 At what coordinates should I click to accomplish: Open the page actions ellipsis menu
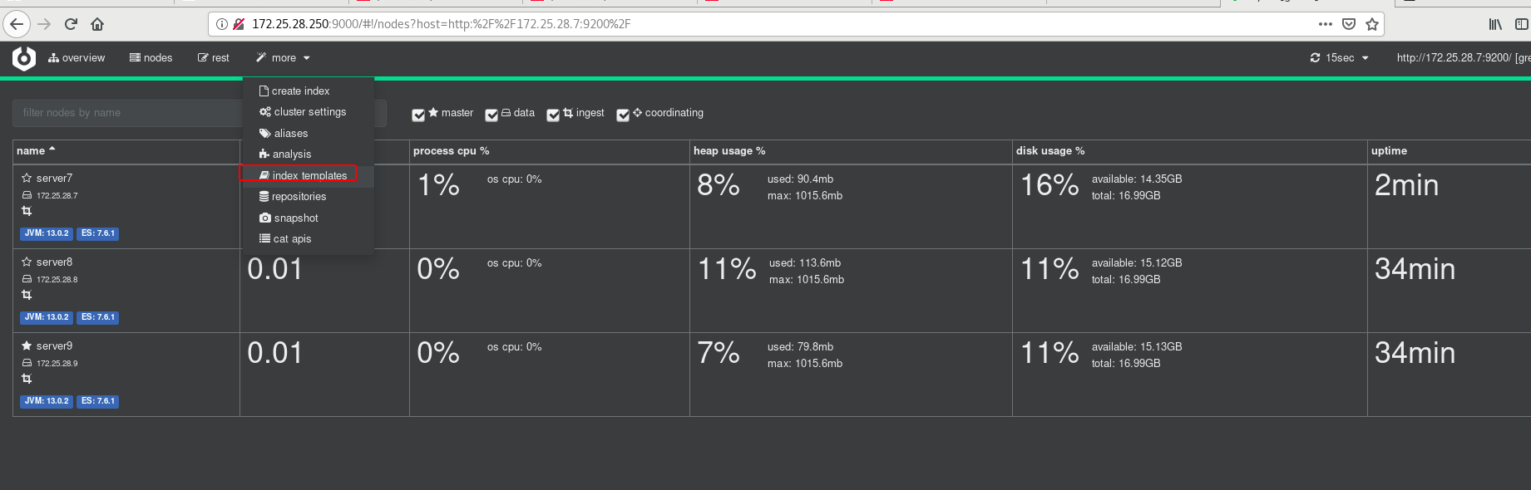1326,24
